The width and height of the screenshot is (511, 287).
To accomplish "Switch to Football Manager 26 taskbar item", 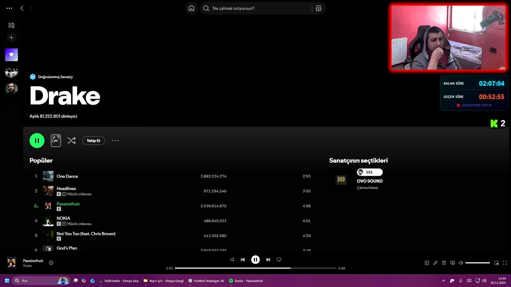I will click(x=206, y=281).
